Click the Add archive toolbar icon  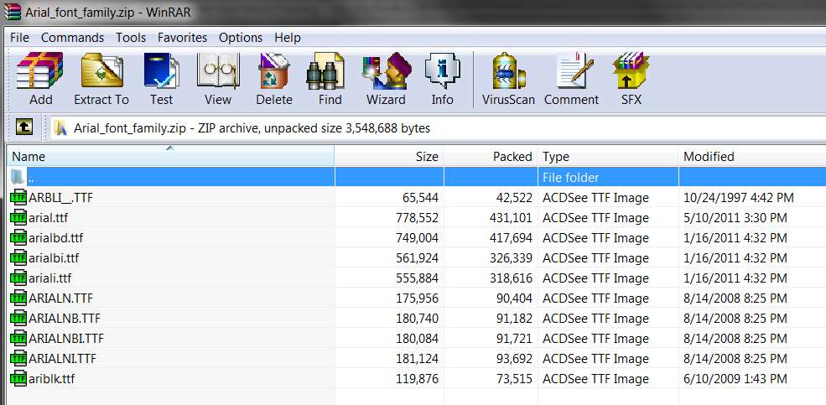[x=40, y=79]
